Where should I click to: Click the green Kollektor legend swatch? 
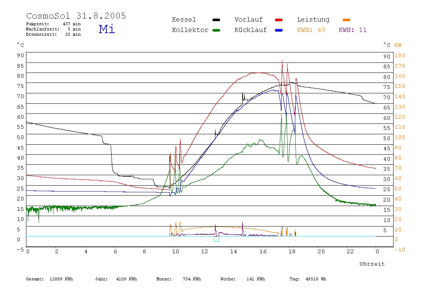pos(216,30)
